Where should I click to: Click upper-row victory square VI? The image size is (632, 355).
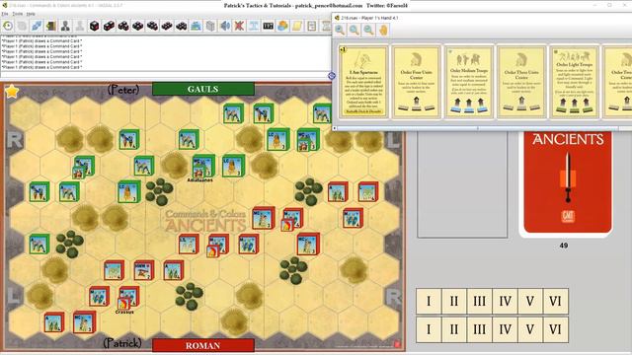pos(555,301)
